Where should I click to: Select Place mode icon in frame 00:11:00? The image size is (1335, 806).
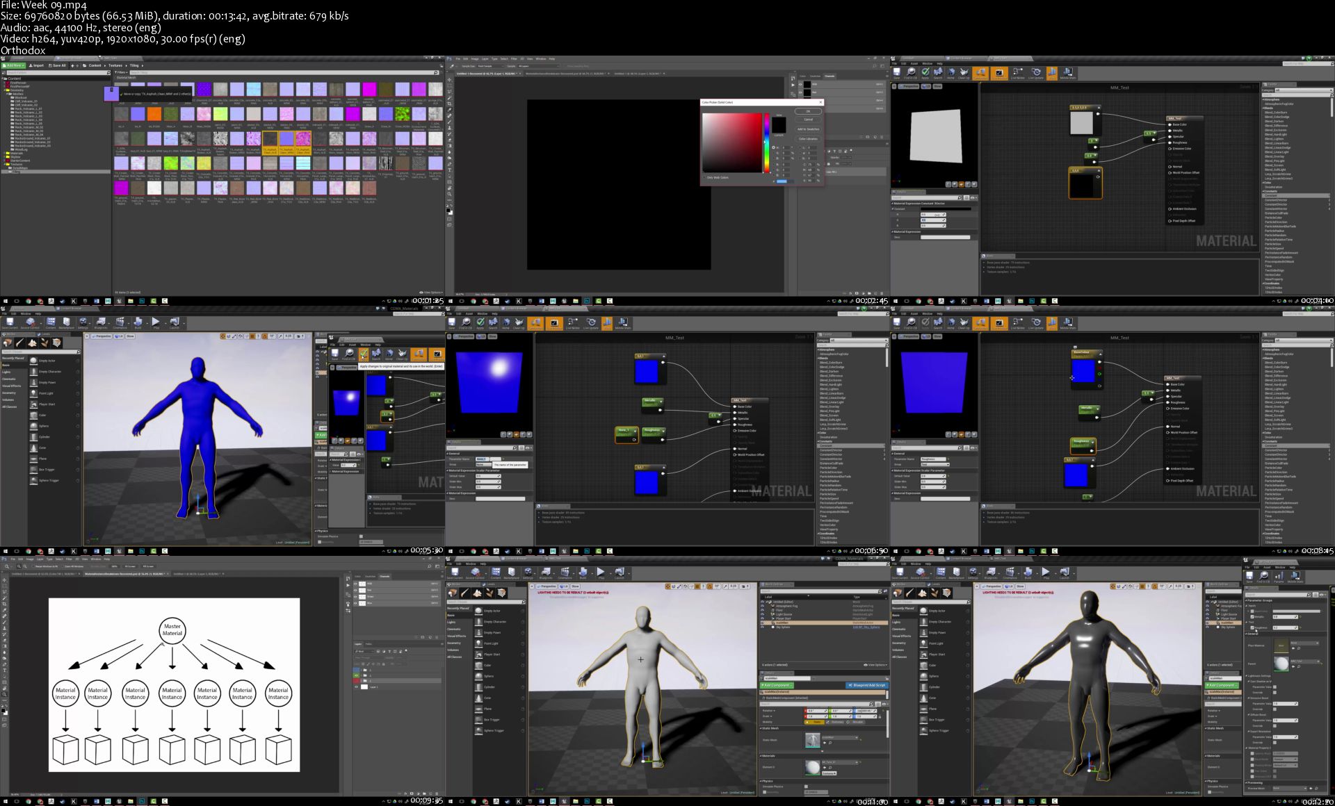tap(453, 593)
